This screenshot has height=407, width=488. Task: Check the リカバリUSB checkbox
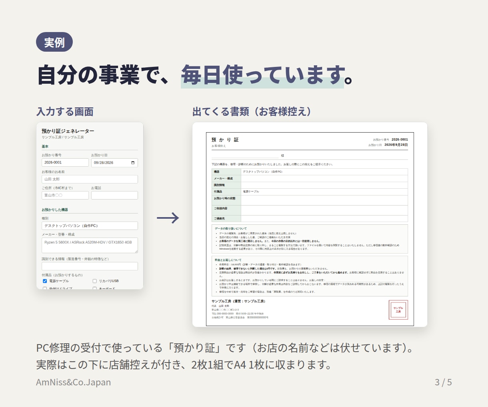click(x=95, y=281)
